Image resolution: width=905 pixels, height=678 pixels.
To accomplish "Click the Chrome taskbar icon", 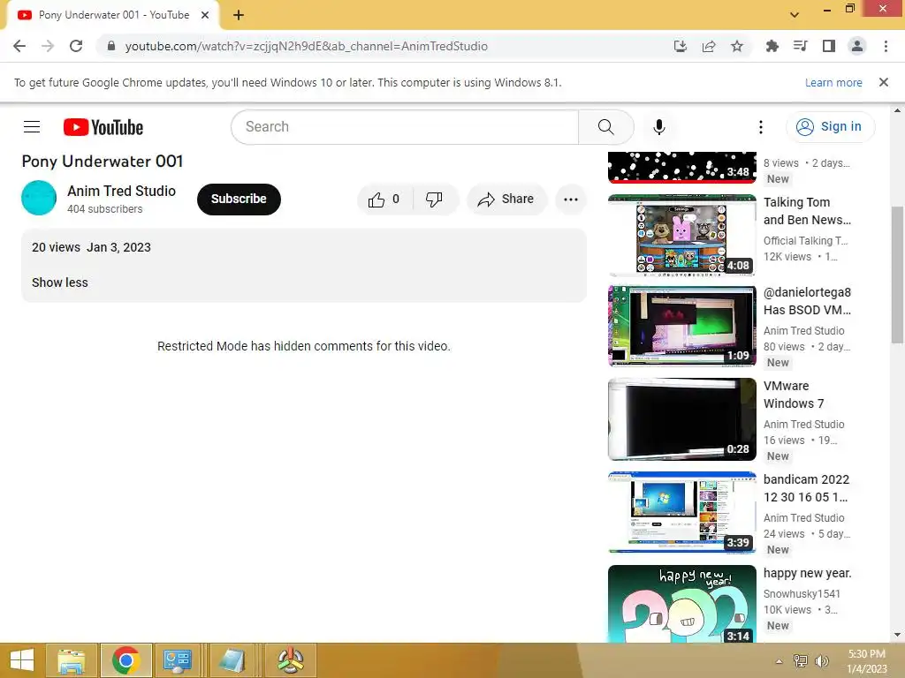I will 126,660.
